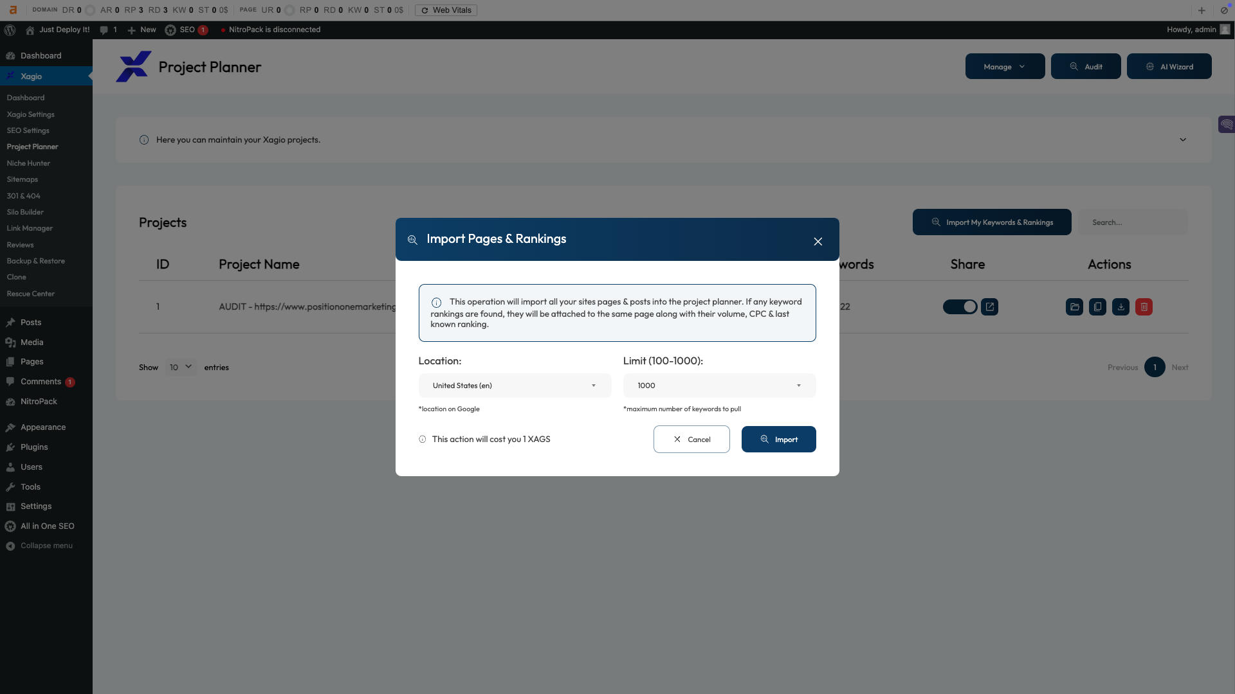Open Sitemaps submenu

pyautogui.click(x=23, y=179)
